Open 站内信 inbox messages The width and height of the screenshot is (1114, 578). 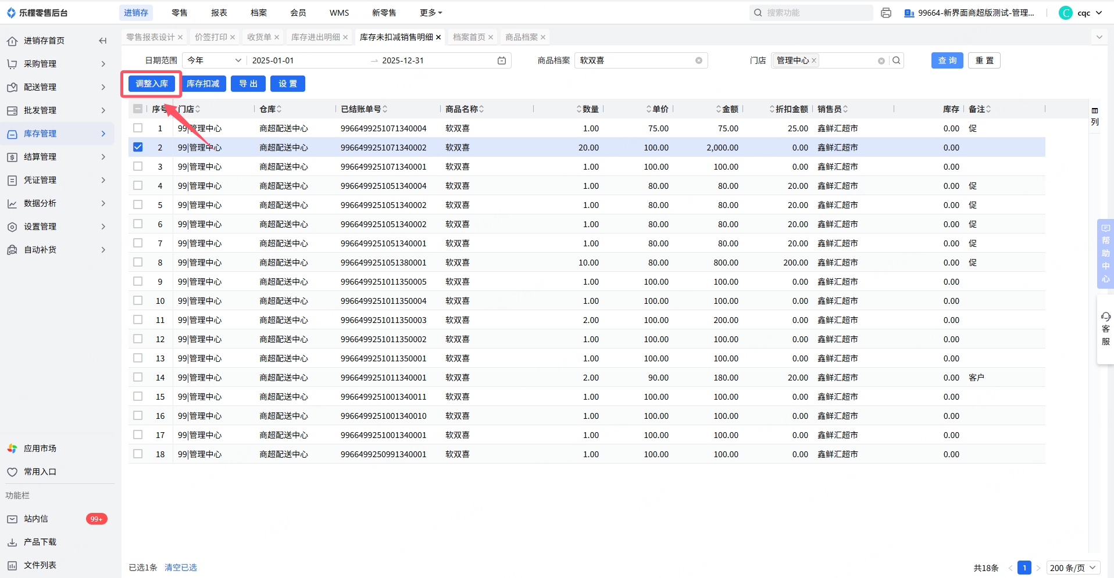coord(36,519)
